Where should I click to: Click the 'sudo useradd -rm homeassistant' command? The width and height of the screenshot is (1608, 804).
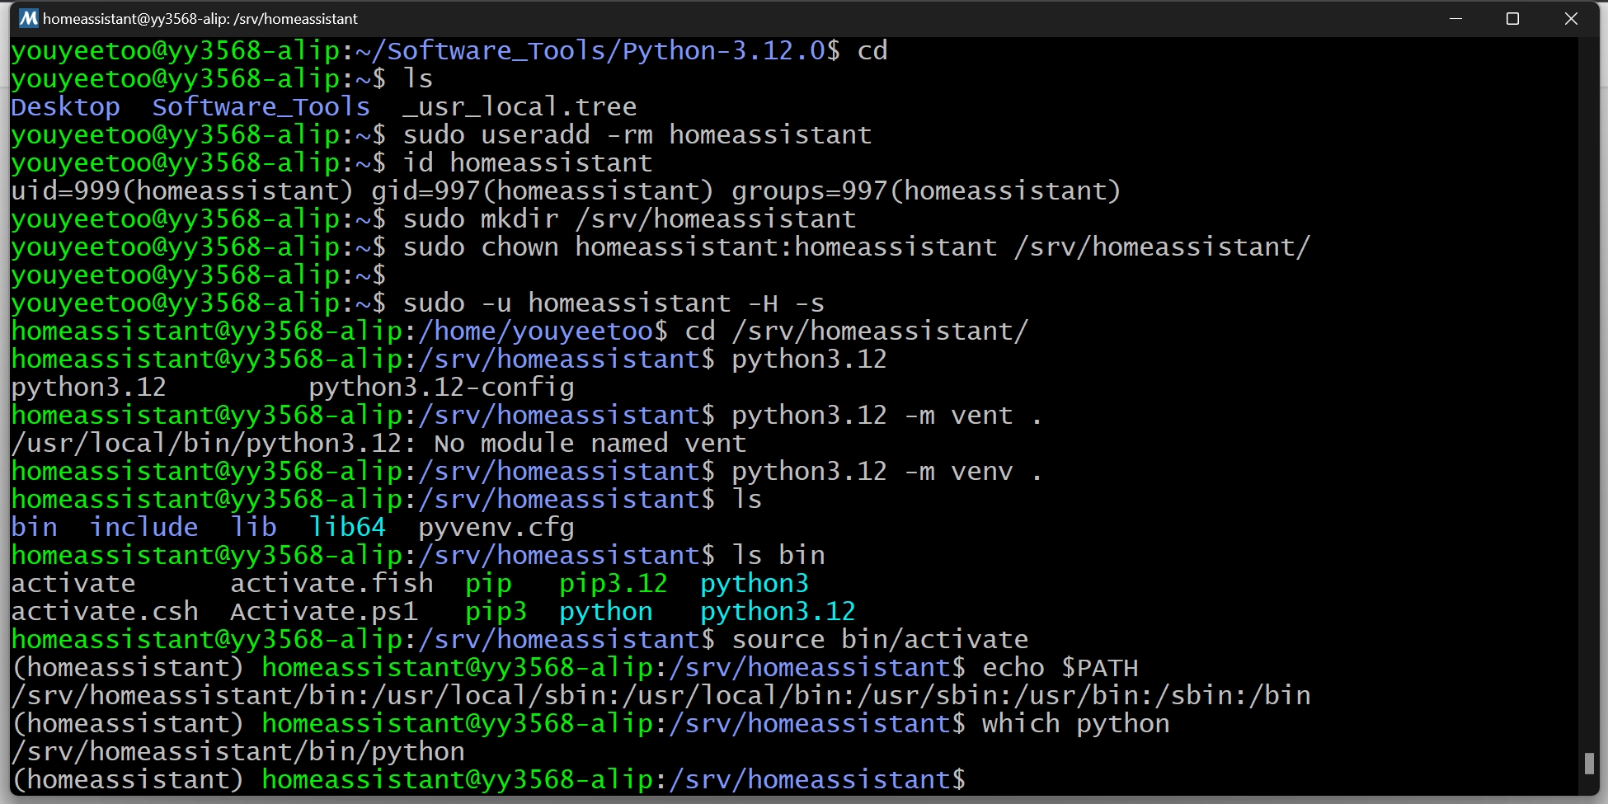pyautogui.click(x=637, y=134)
